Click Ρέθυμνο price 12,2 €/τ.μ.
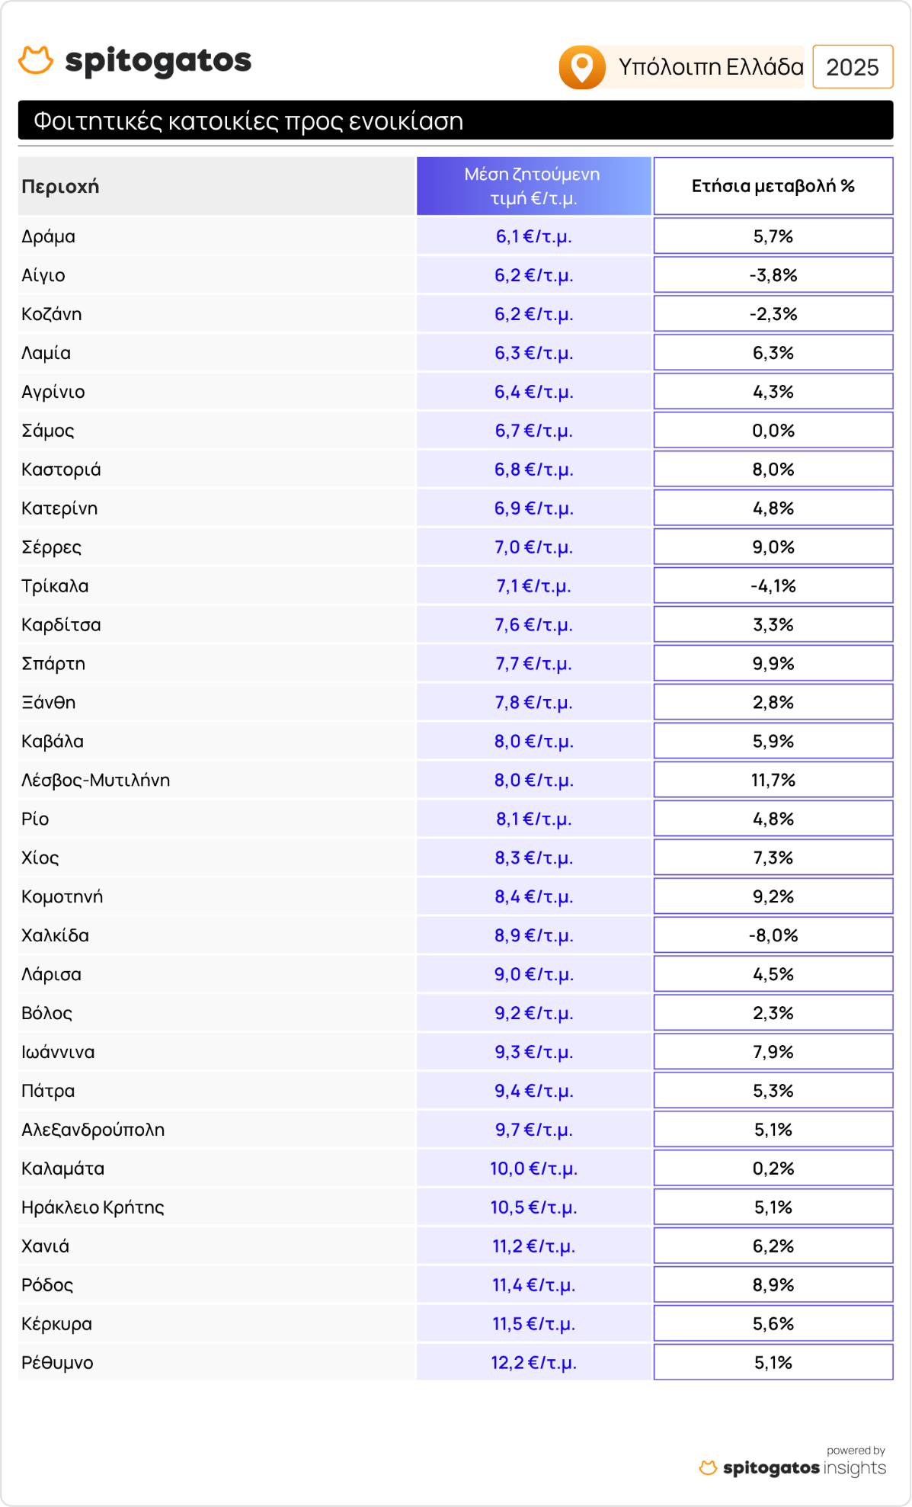The height and width of the screenshot is (1507, 912). (x=533, y=1362)
